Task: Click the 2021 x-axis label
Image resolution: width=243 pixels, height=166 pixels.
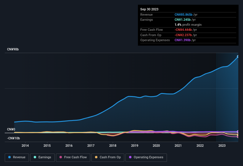Action: [178, 146]
